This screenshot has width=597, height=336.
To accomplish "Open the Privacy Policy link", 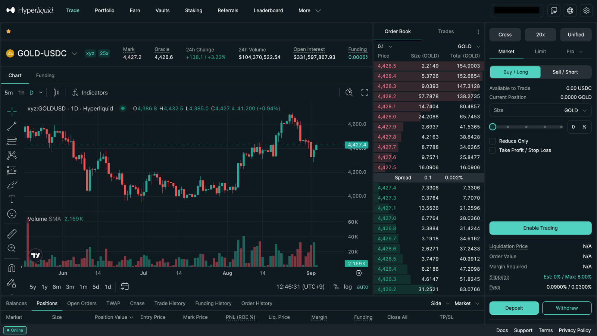I will click(x=575, y=330).
